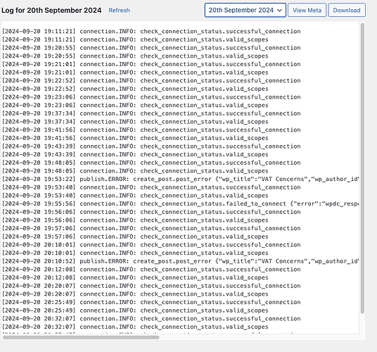Image resolution: width=377 pixels, height=352 pixels.
Task: Click the 20:32:07 valid_scopes log entry
Action: pos(135,327)
